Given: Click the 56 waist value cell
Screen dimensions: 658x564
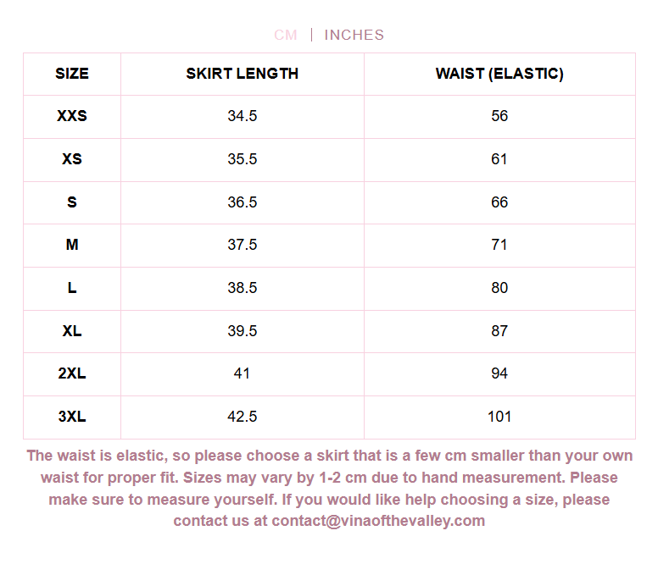Looking at the screenshot, I should (499, 116).
